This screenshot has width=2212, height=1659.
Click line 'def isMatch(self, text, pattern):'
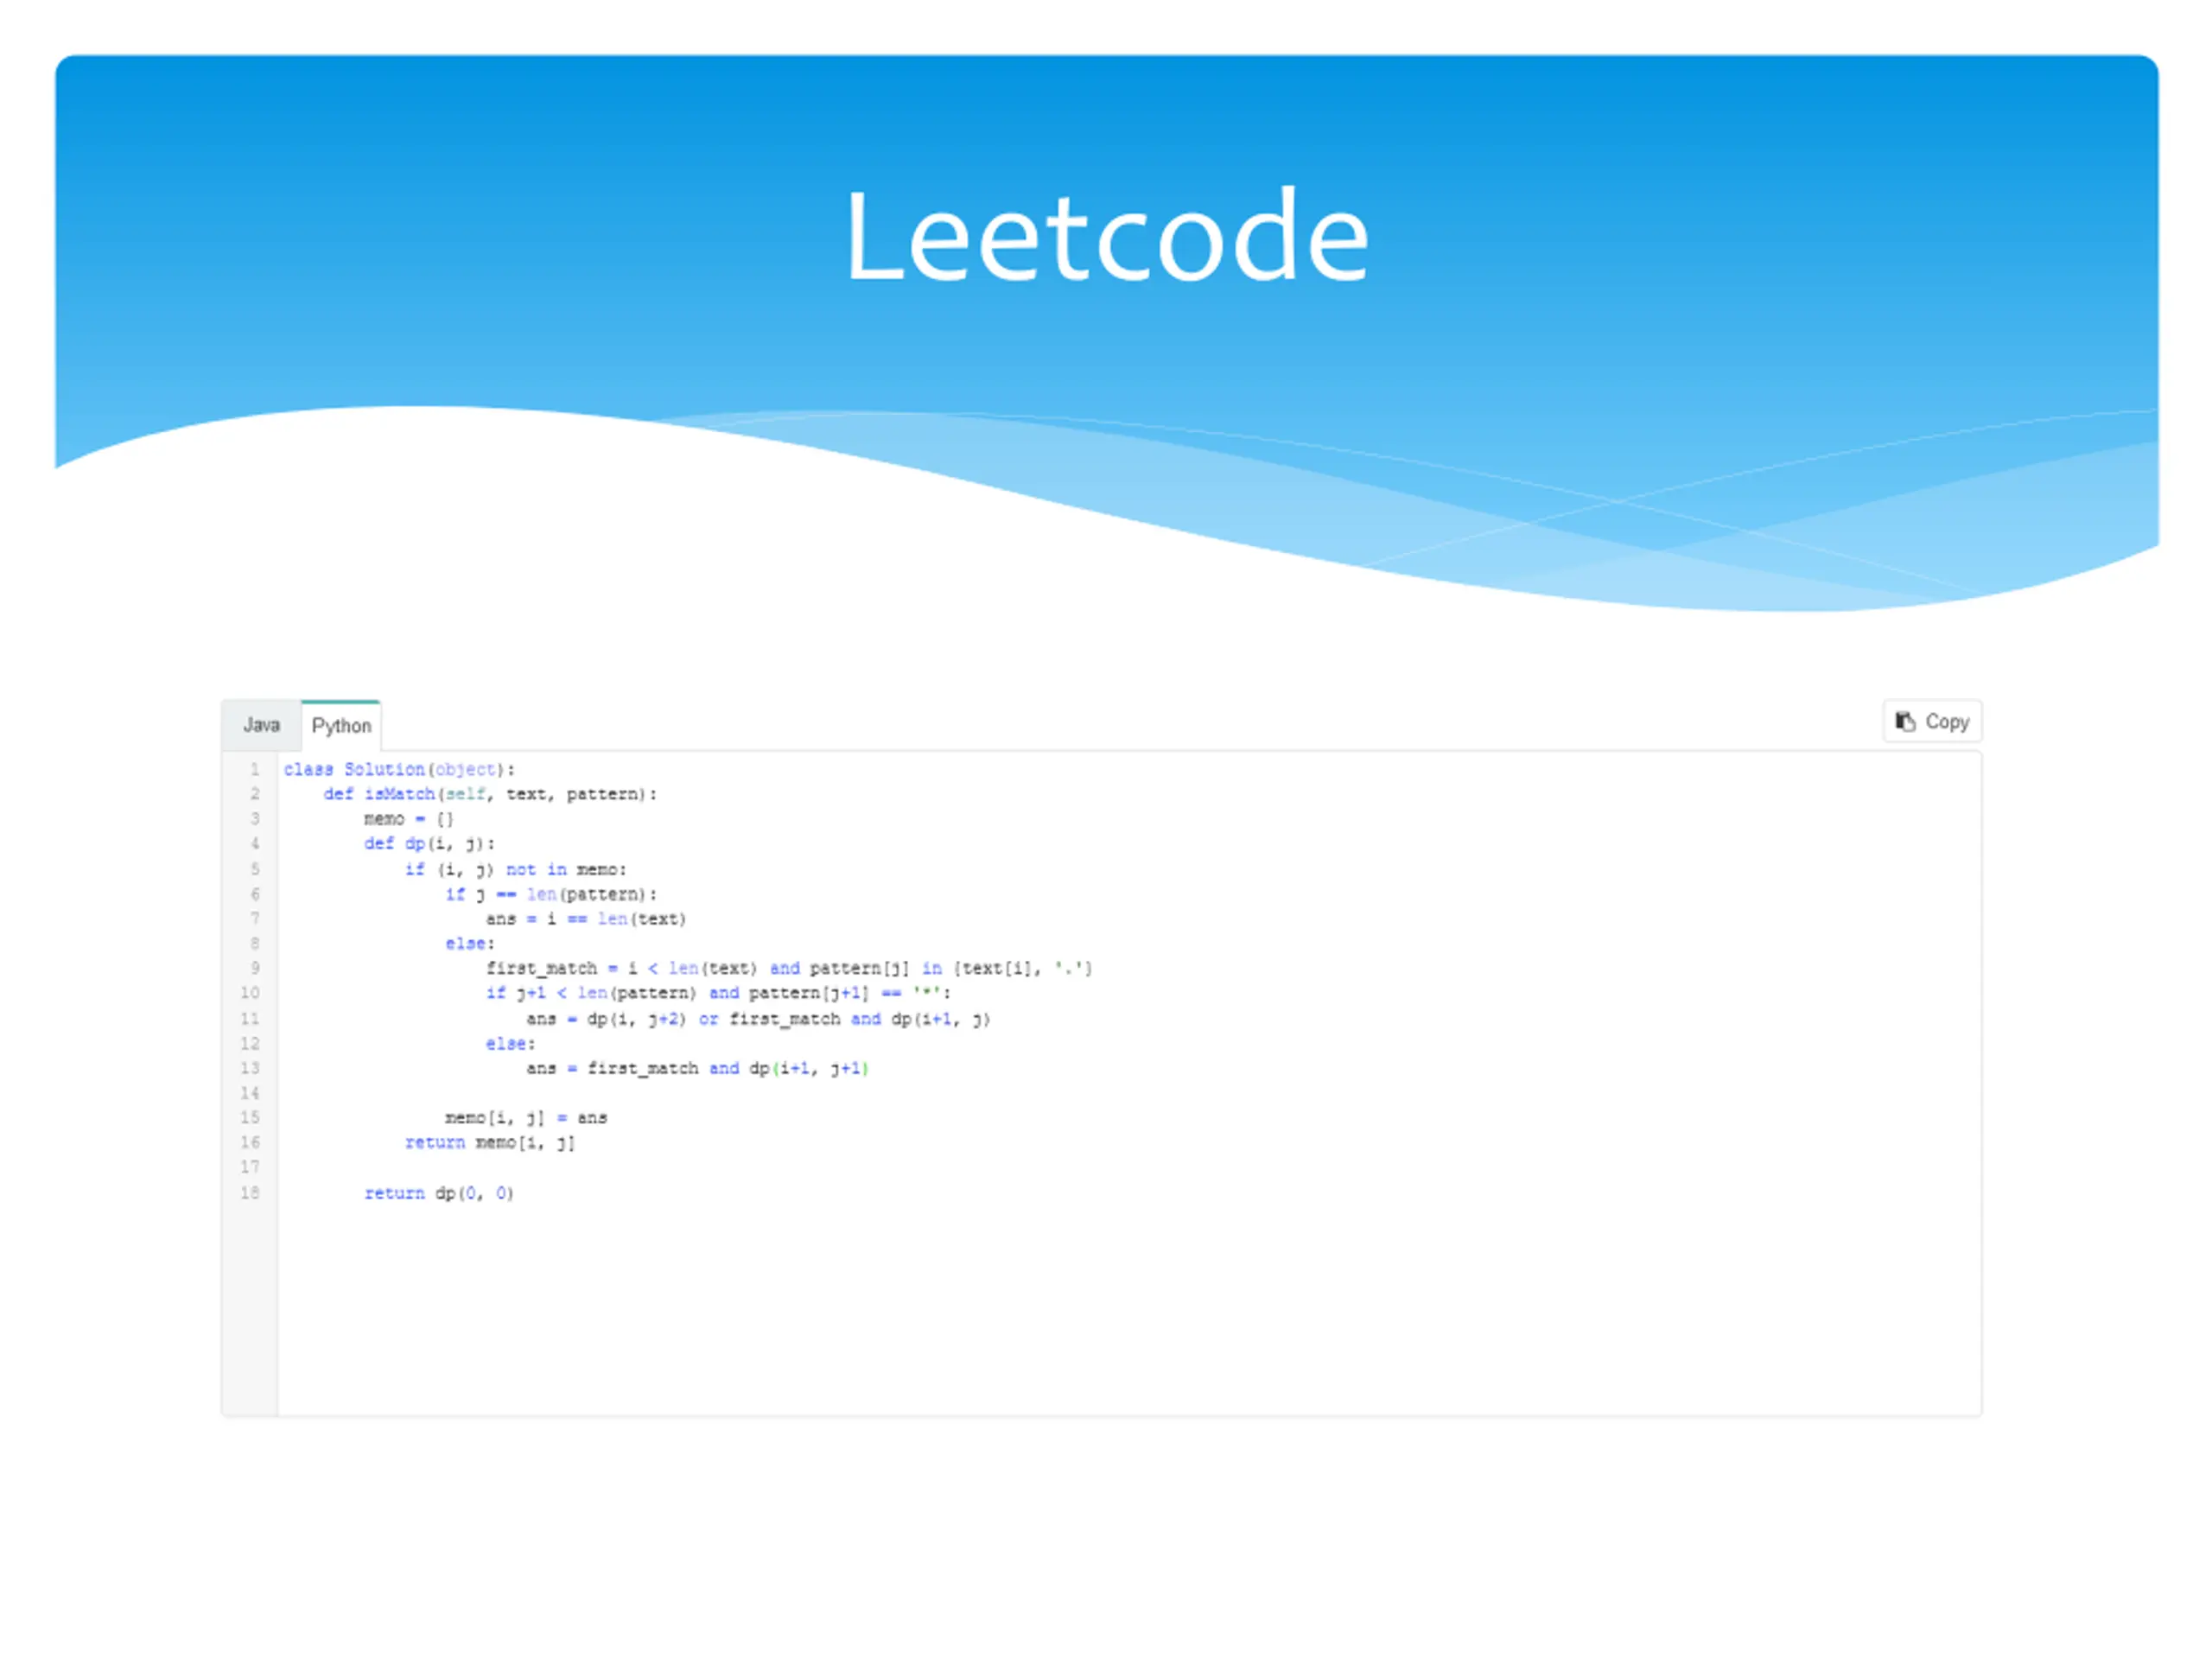click(x=490, y=794)
